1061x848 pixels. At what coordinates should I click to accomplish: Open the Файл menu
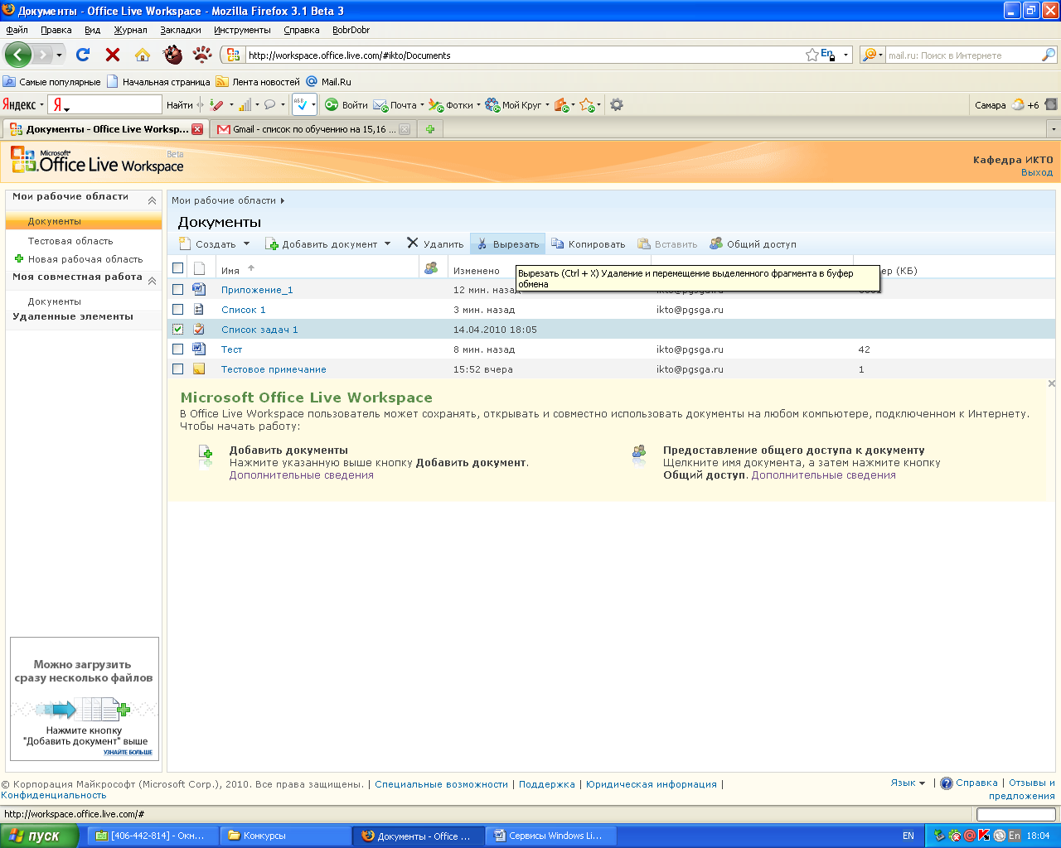[17, 30]
